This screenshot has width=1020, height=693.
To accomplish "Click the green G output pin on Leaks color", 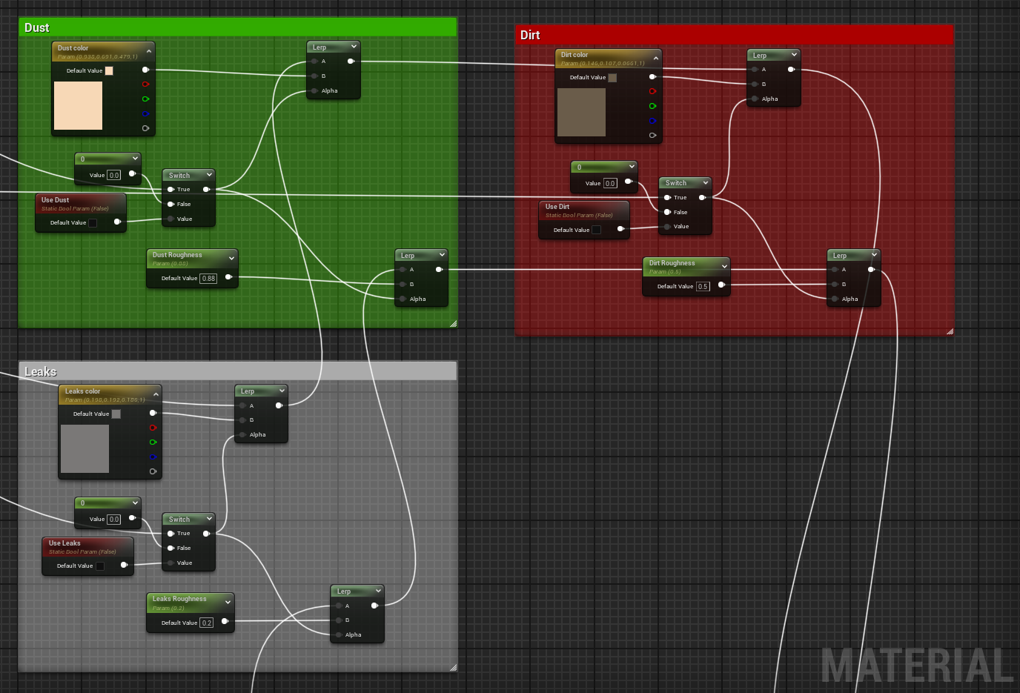I will point(153,442).
